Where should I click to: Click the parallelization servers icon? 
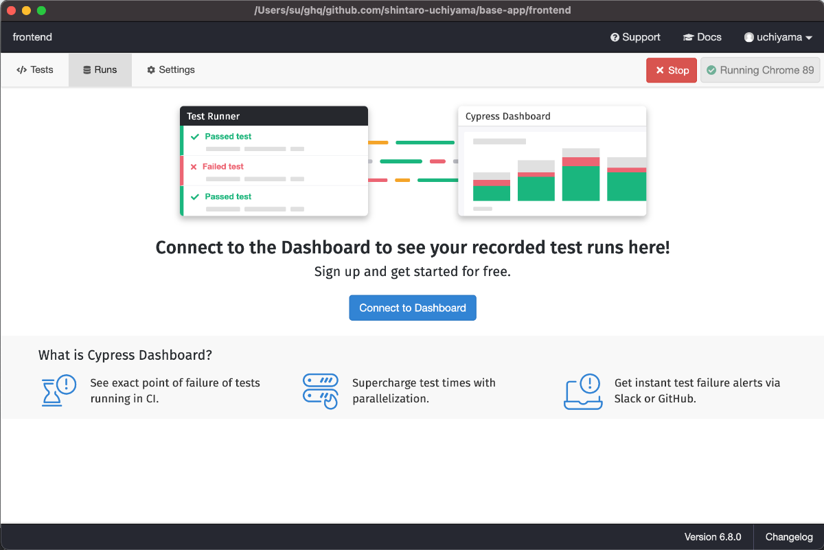(x=321, y=391)
